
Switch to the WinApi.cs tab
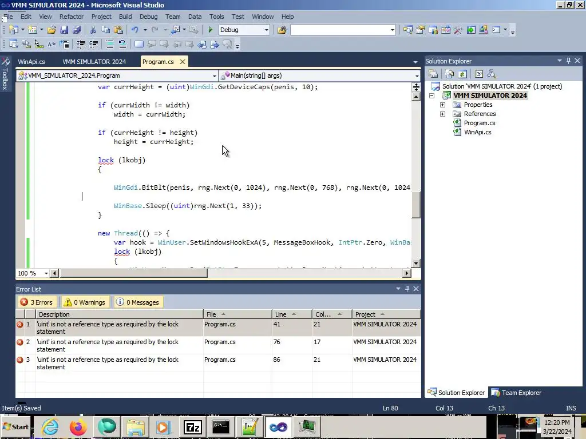click(31, 62)
